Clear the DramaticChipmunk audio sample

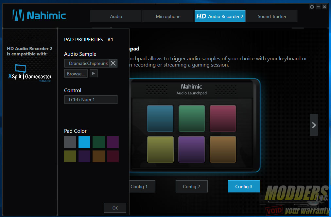113,63
